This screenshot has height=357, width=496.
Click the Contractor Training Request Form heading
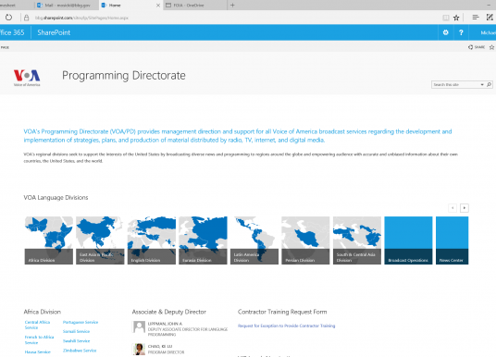[x=282, y=312]
